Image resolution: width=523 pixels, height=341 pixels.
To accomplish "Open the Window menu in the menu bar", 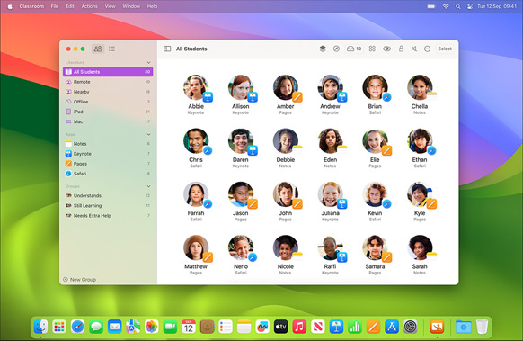I will [131, 6].
